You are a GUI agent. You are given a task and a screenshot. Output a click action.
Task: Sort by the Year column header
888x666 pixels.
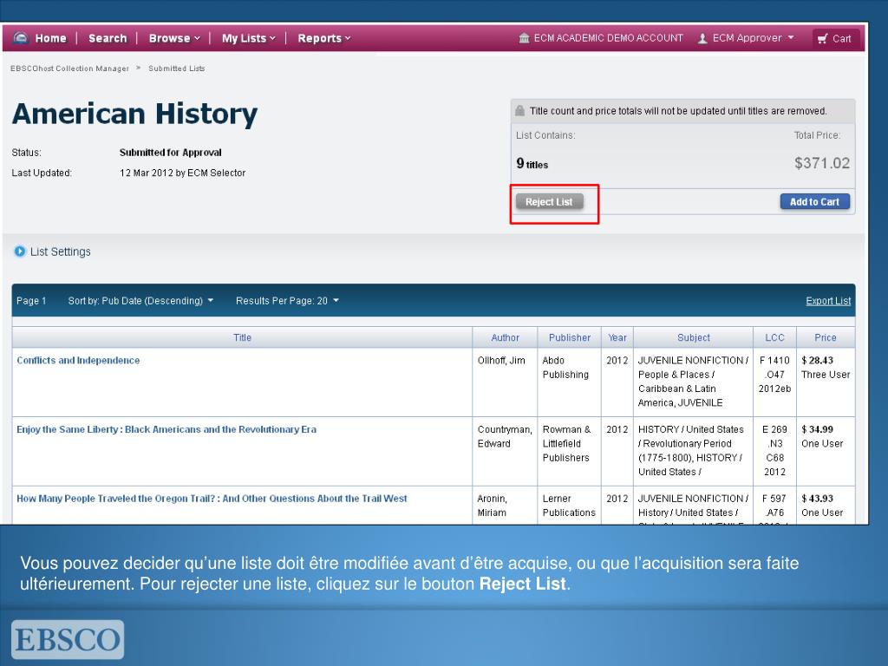(x=617, y=337)
